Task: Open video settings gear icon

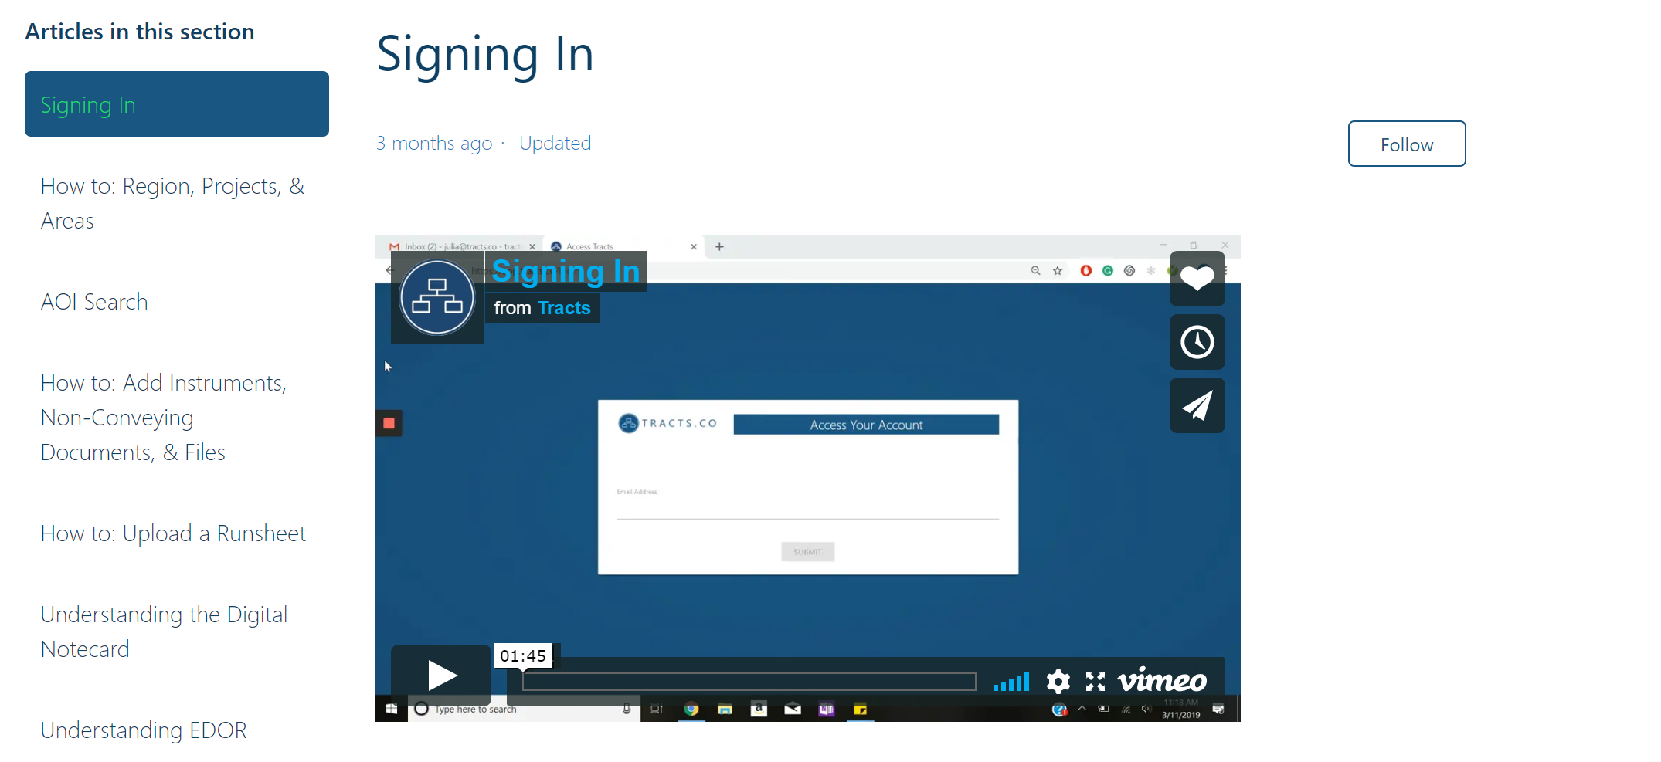Action: point(1058,682)
